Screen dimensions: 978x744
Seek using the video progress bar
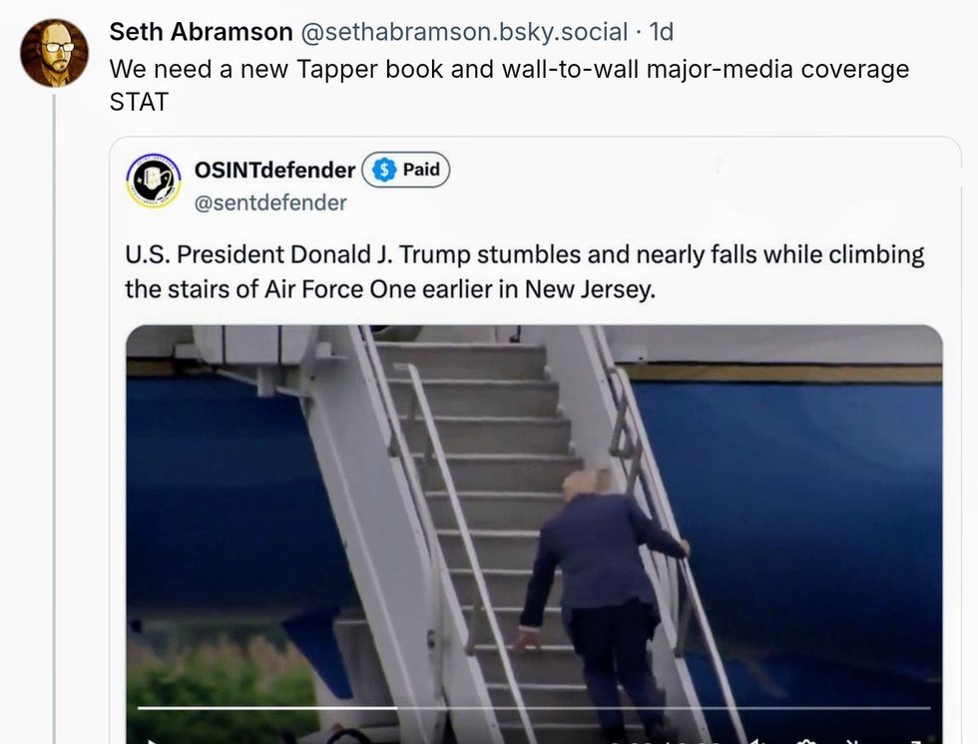[534, 708]
